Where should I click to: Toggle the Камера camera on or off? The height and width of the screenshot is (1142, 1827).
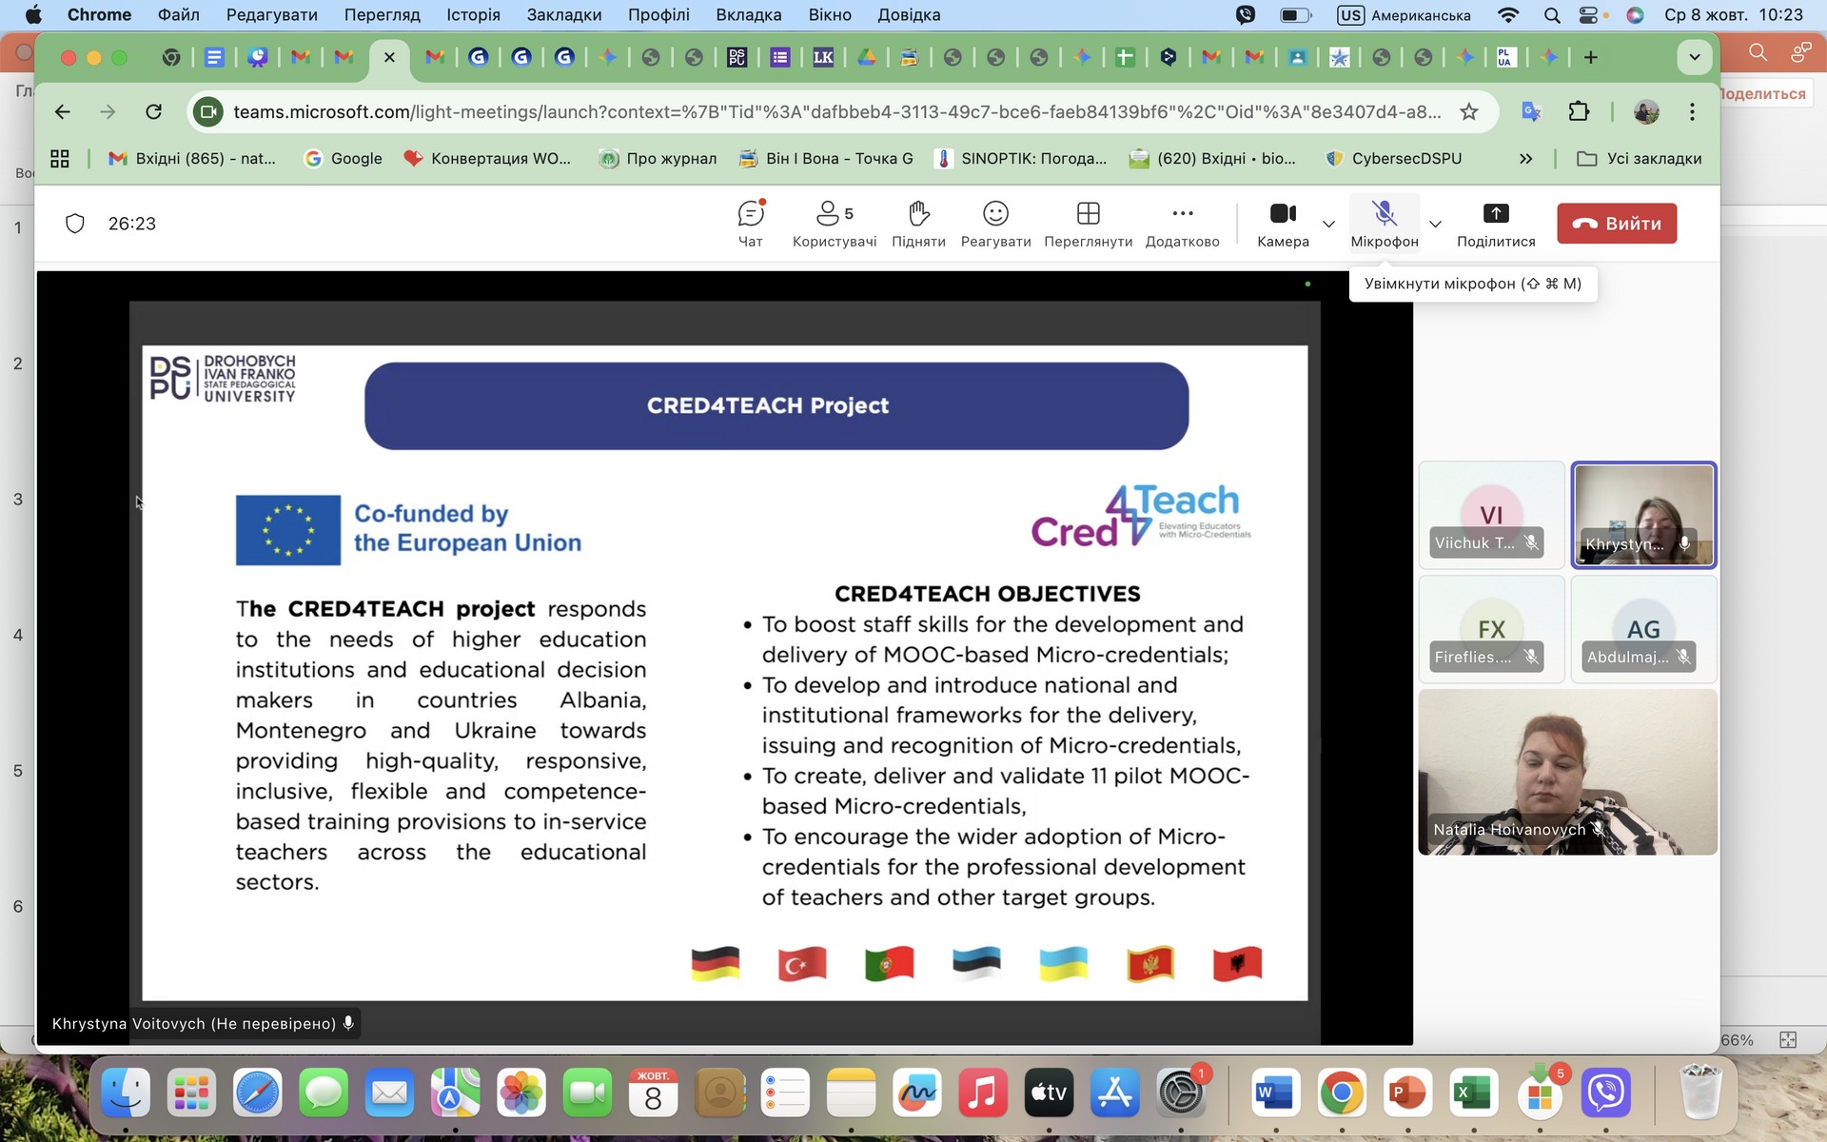(1283, 223)
